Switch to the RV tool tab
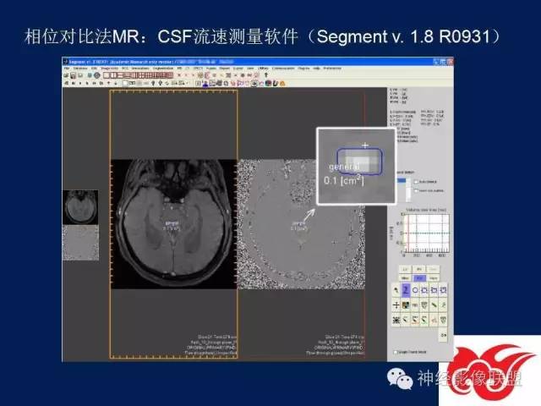Viewport: 541px width, 406px height. click(x=419, y=269)
